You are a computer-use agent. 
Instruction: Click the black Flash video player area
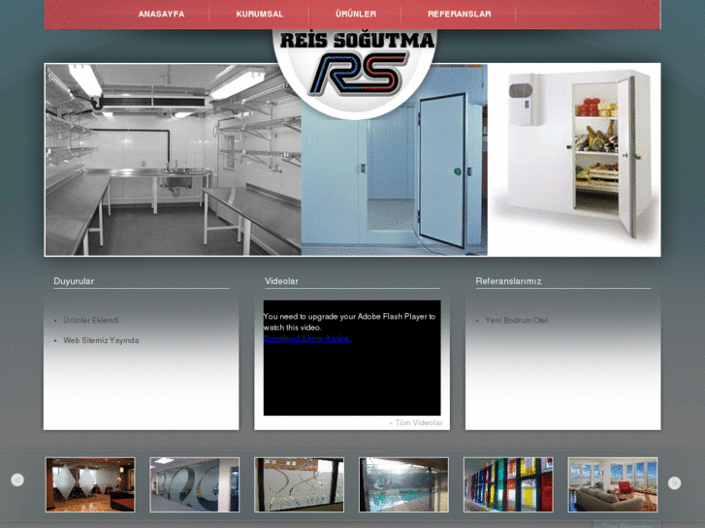352,357
